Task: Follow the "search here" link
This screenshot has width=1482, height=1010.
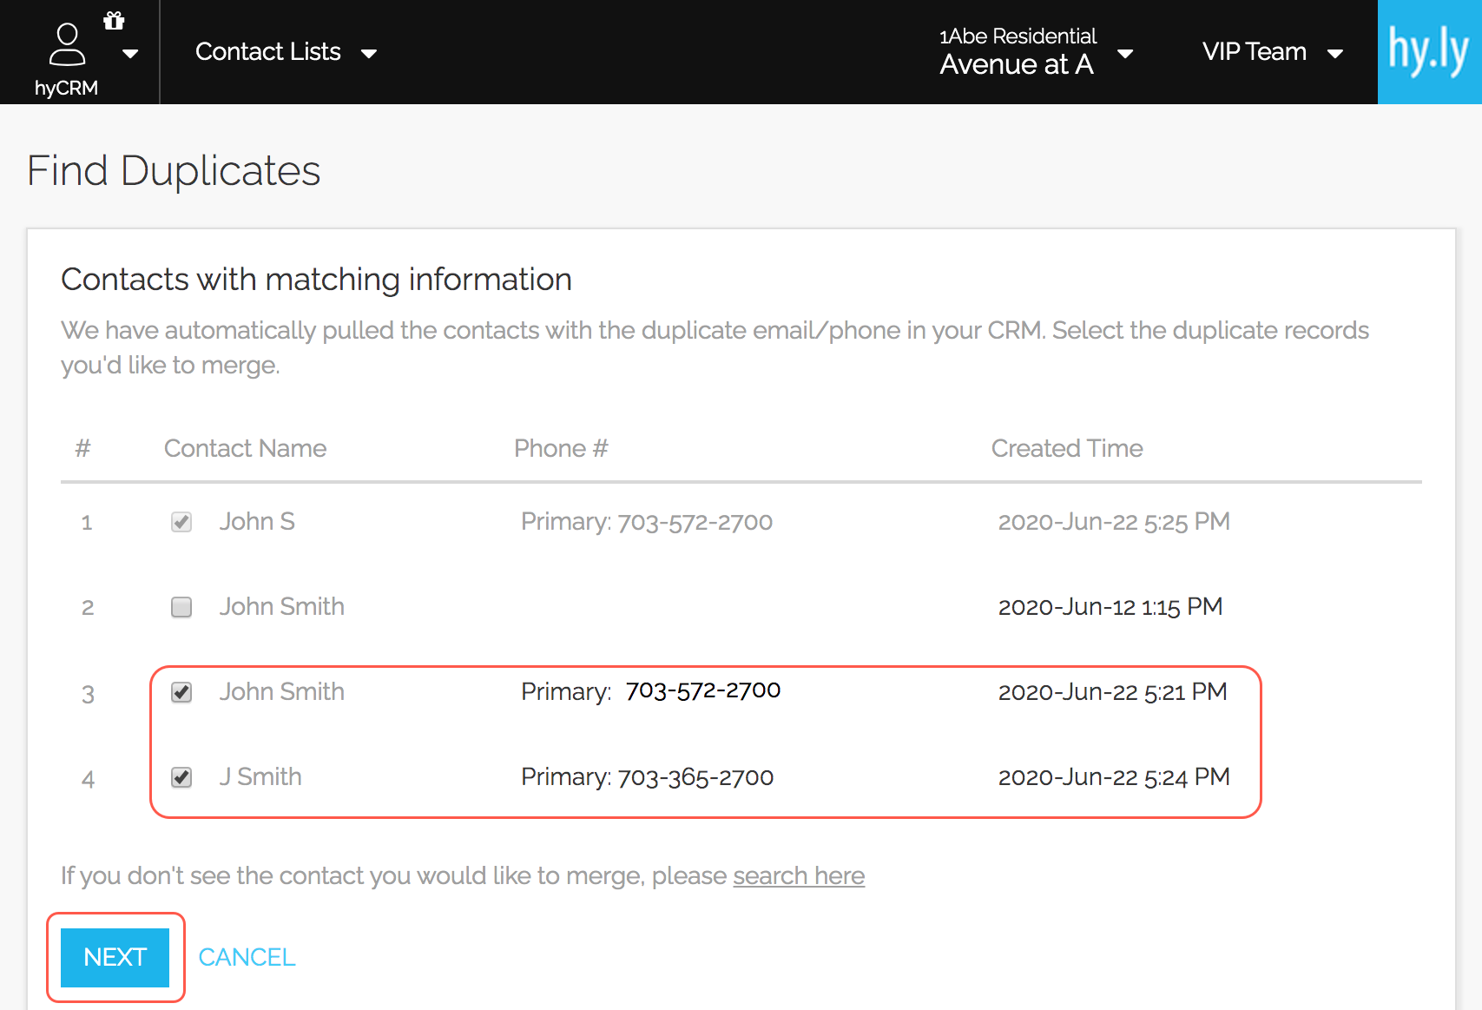Action: (798, 875)
